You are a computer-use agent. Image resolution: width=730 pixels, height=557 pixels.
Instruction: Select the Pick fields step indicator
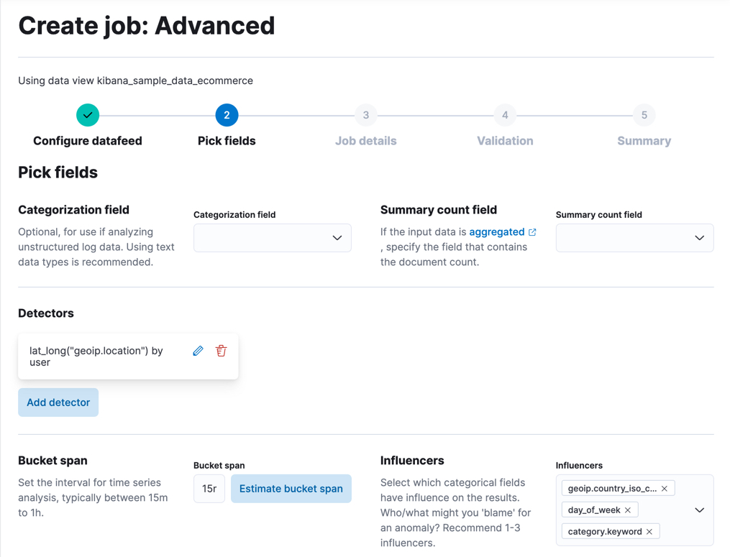227,115
